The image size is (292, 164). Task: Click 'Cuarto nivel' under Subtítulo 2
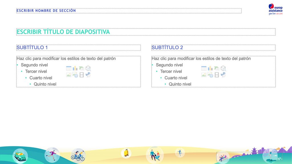[x=176, y=78]
